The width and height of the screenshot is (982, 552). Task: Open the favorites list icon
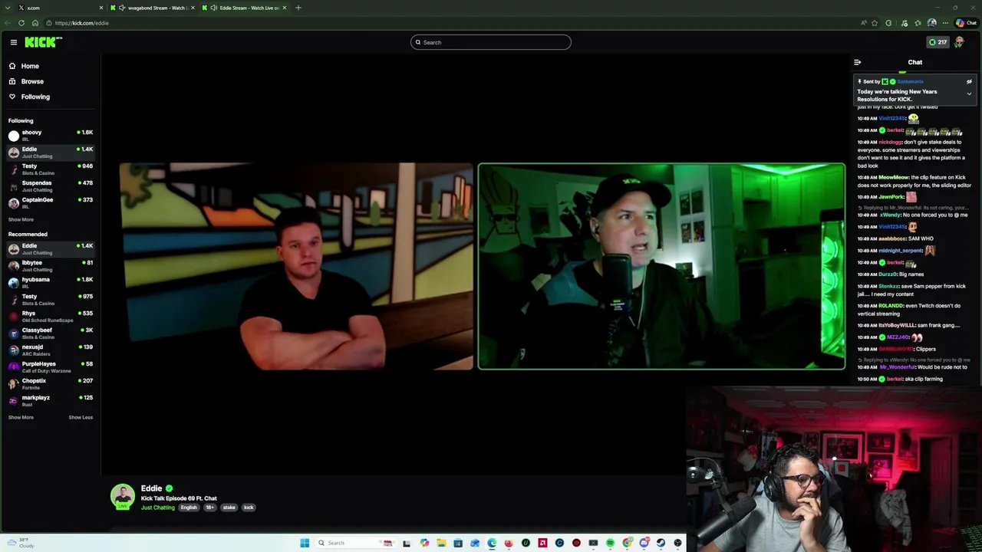tap(918, 23)
